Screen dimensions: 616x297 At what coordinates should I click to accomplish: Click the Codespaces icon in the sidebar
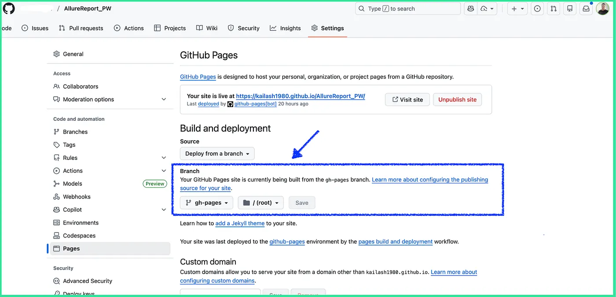[x=56, y=235]
